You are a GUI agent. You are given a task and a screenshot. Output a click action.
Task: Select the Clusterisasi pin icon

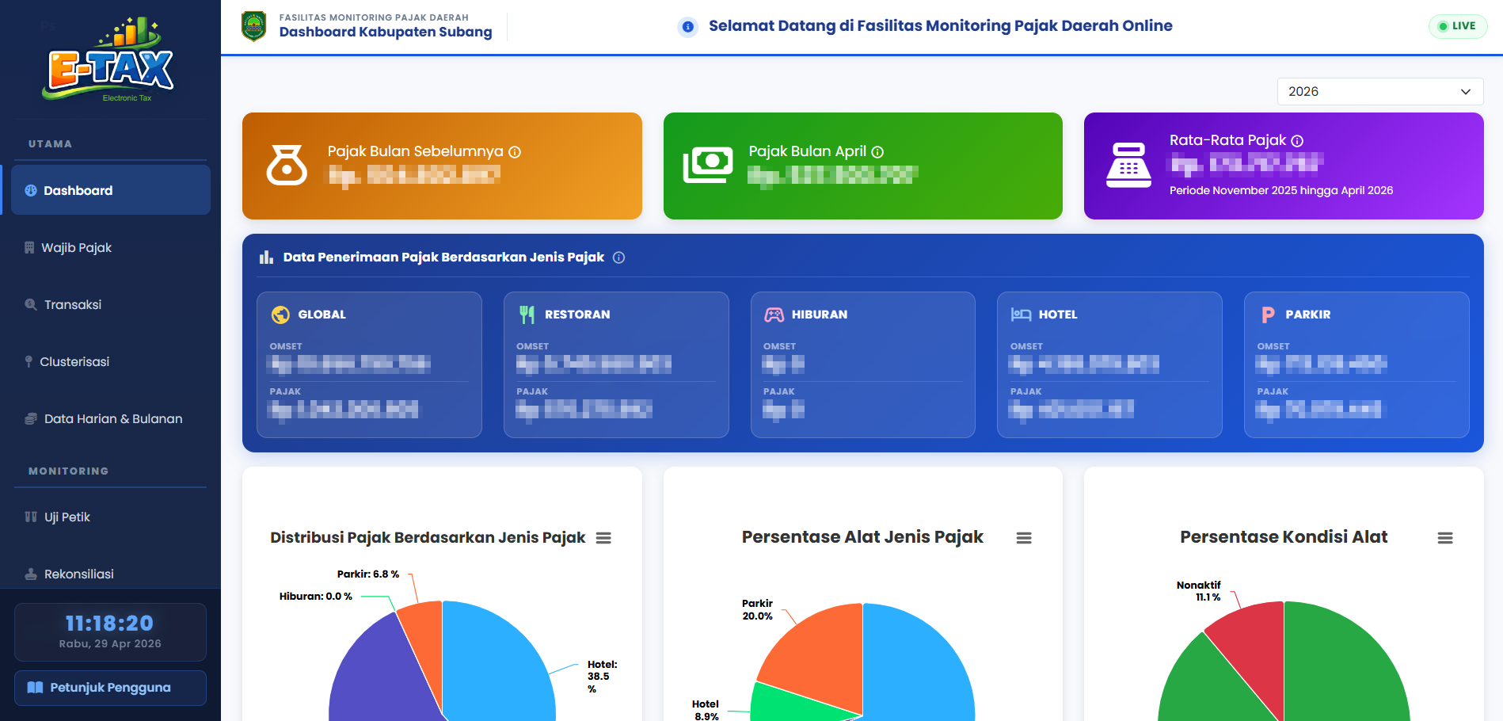pyautogui.click(x=30, y=361)
